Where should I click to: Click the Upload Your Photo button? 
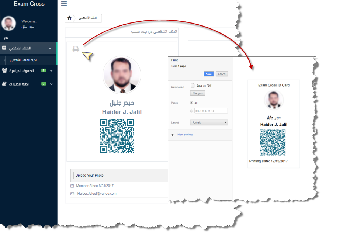[90, 175]
